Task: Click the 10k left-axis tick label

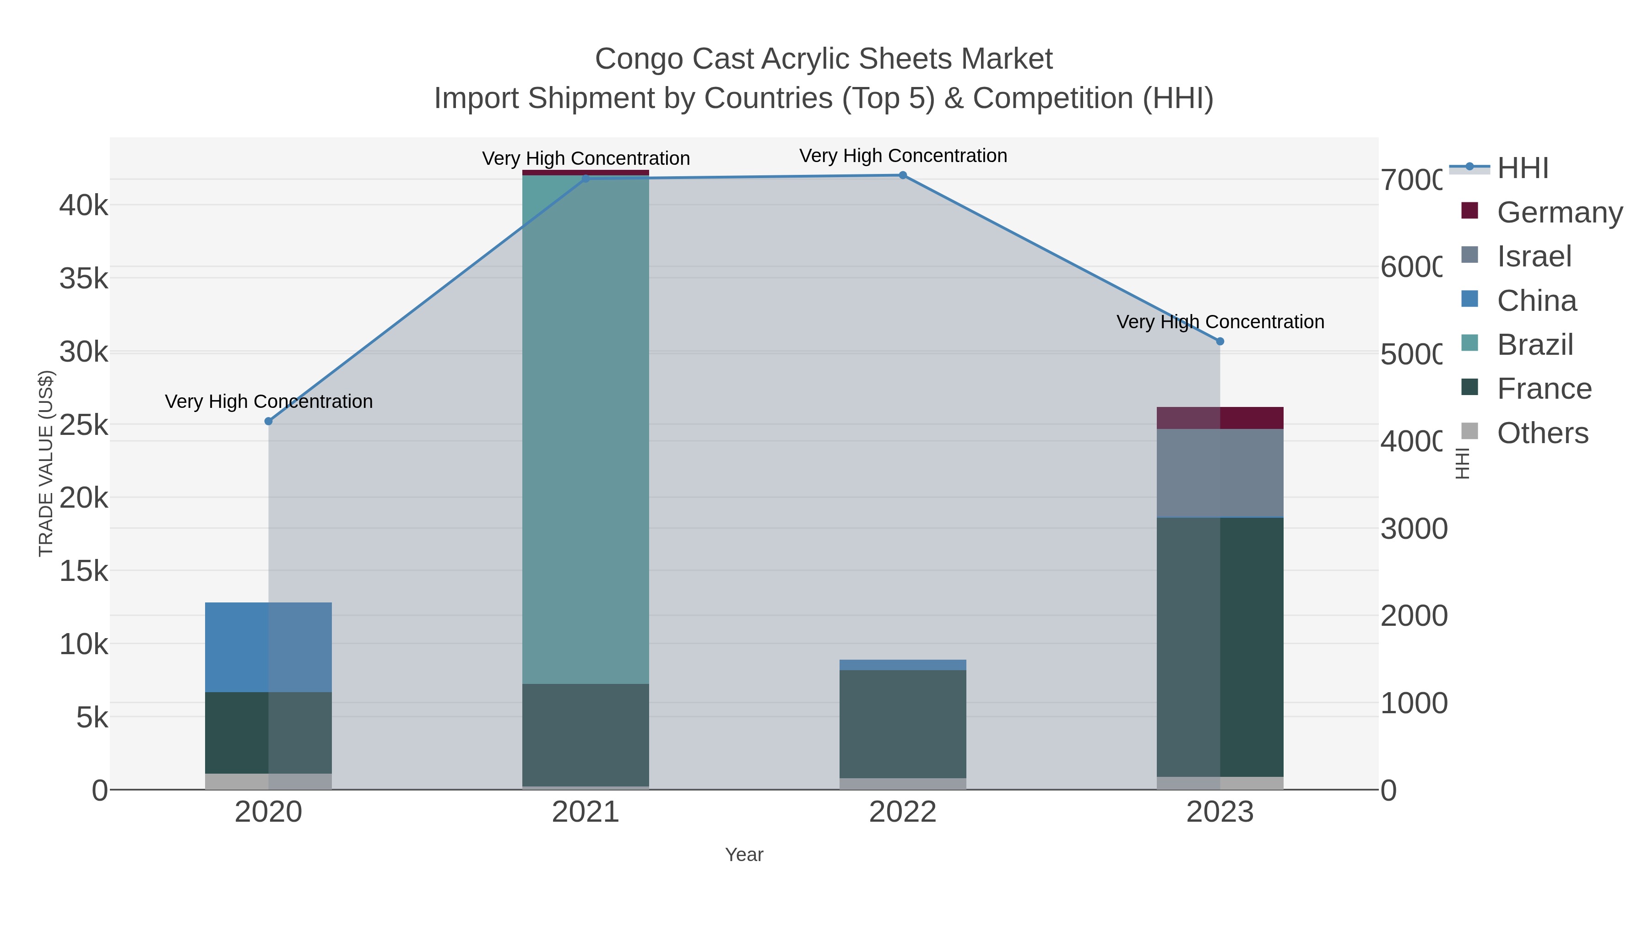Action: pos(84,644)
